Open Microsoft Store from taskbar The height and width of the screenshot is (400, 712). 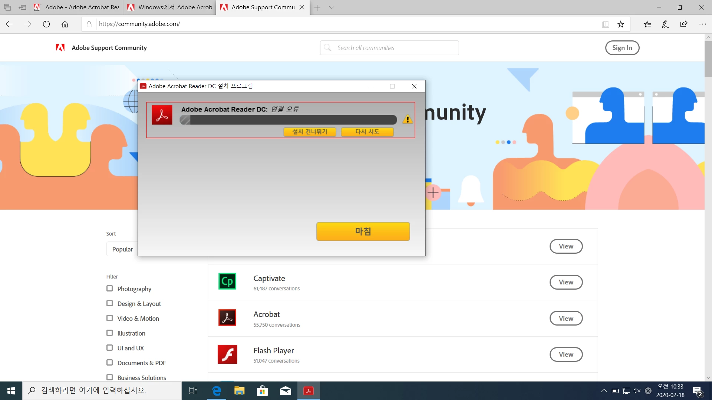click(x=262, y=390)
